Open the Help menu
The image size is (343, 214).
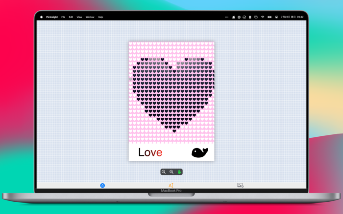coord(100,17)
